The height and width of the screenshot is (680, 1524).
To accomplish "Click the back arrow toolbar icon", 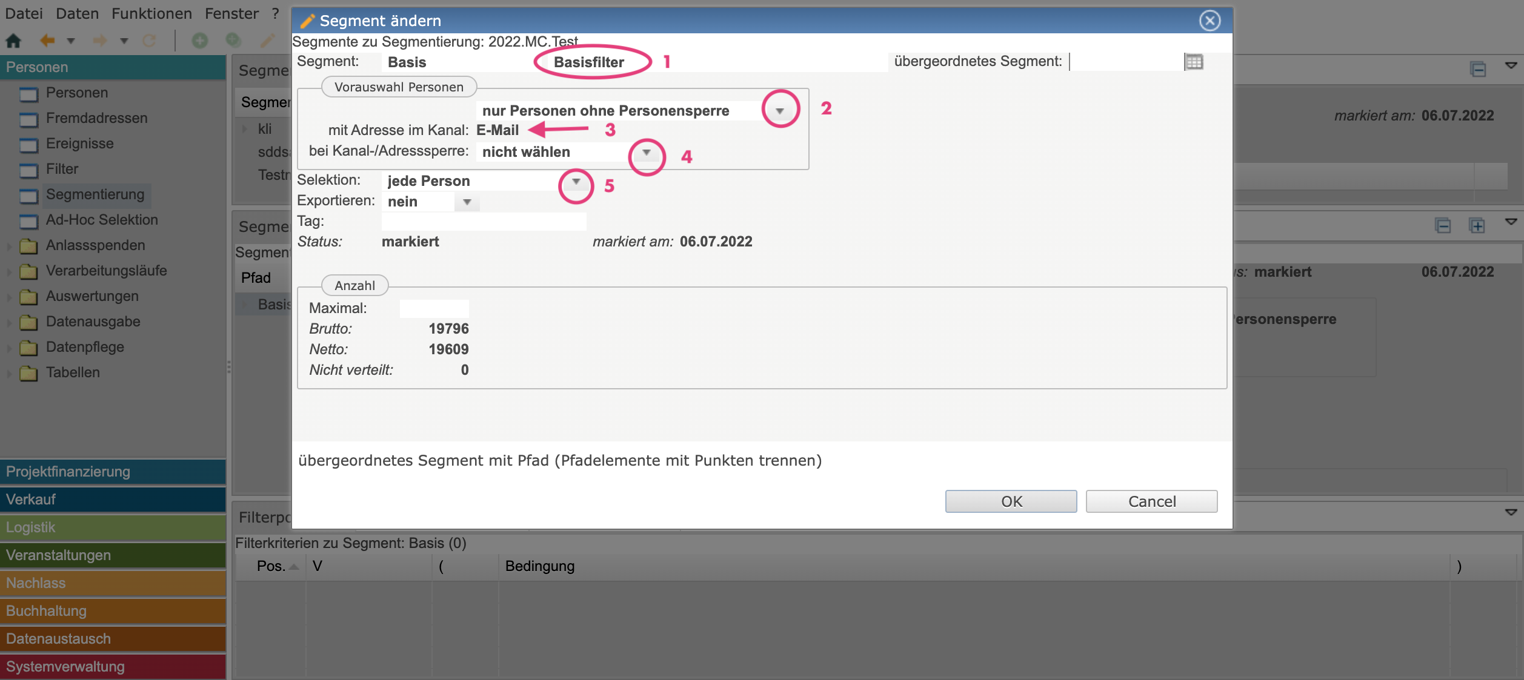I will tap(47, 41).
